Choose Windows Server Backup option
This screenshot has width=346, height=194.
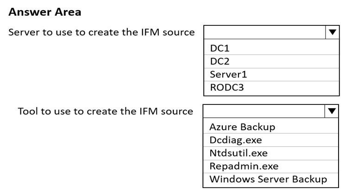(x=271, y=180)
